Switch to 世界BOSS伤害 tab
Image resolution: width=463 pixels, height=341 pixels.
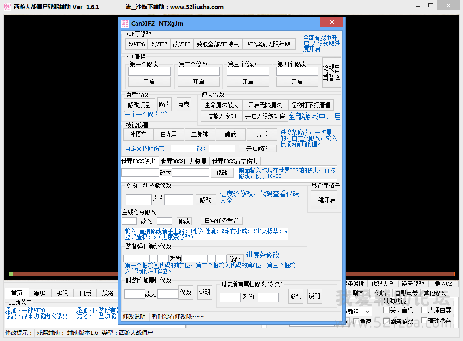click(139, 161)
